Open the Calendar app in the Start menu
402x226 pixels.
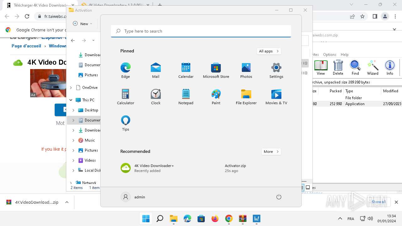(186, 70)
